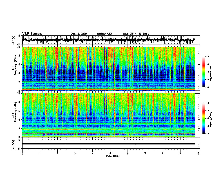Viewport: 223px width, 172px height.
Task: Click the ch.1 "Frequency (kHz)" axis label
Action: tap(16, 65)
